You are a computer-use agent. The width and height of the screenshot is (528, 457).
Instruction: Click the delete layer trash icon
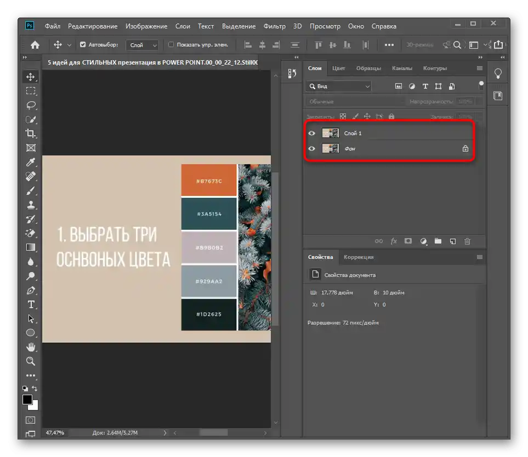[467, 241]
